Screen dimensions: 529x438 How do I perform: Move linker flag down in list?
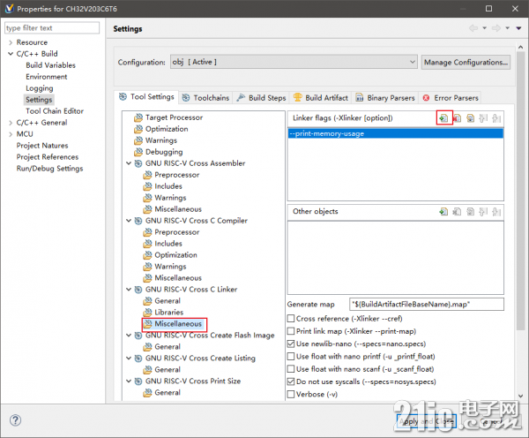[x=496, y=118]
